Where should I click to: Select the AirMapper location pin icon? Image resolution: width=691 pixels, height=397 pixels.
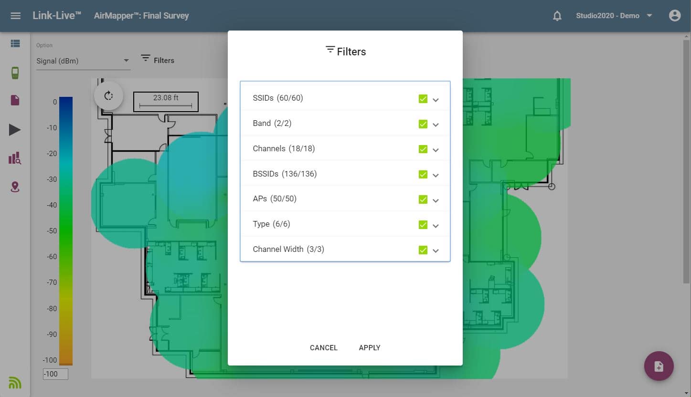click(x=14, y=187)
